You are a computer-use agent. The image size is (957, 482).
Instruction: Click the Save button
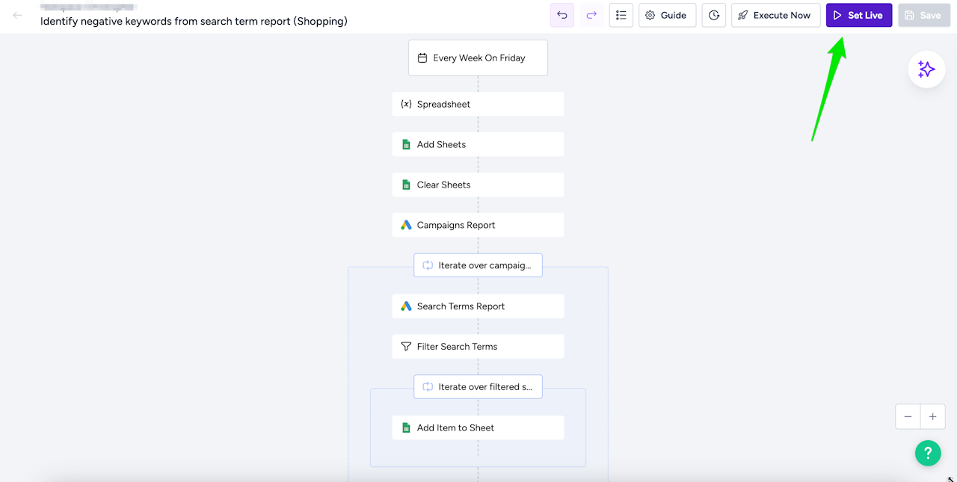(923, 15)
